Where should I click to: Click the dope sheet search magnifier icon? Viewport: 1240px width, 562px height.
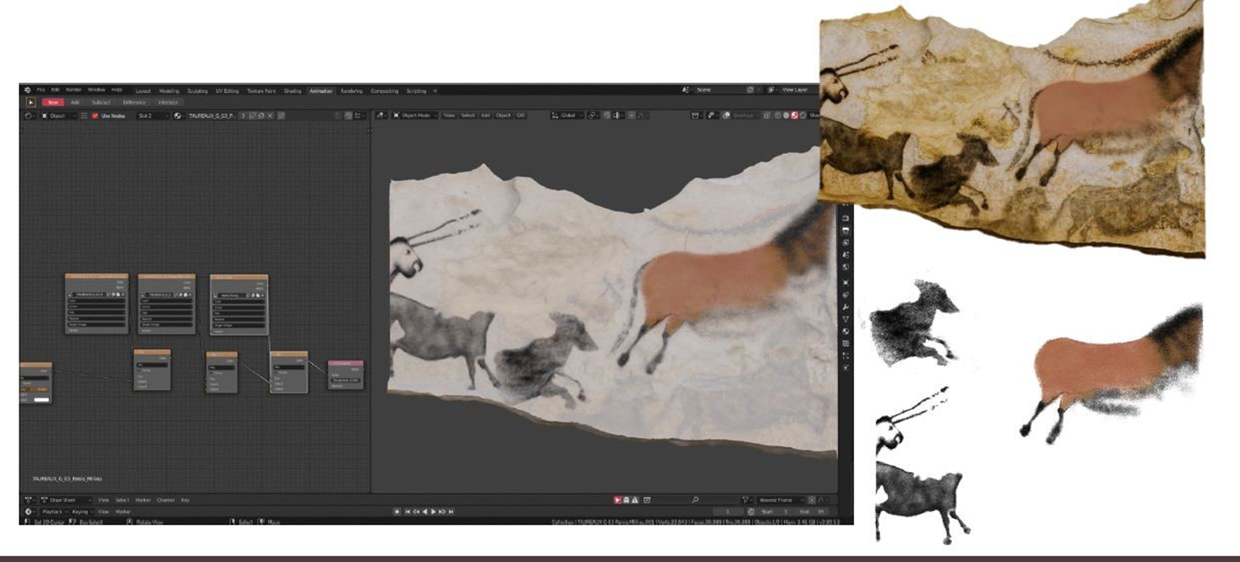pos(695,500)
